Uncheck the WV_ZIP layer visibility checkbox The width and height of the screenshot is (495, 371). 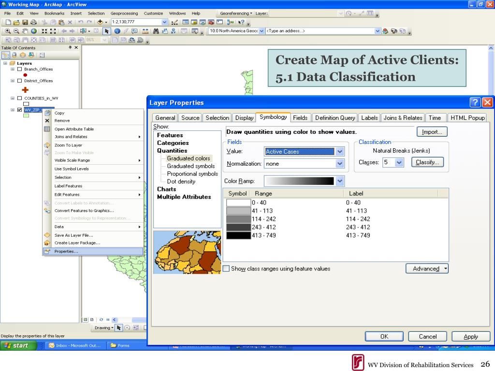point(19,110)
